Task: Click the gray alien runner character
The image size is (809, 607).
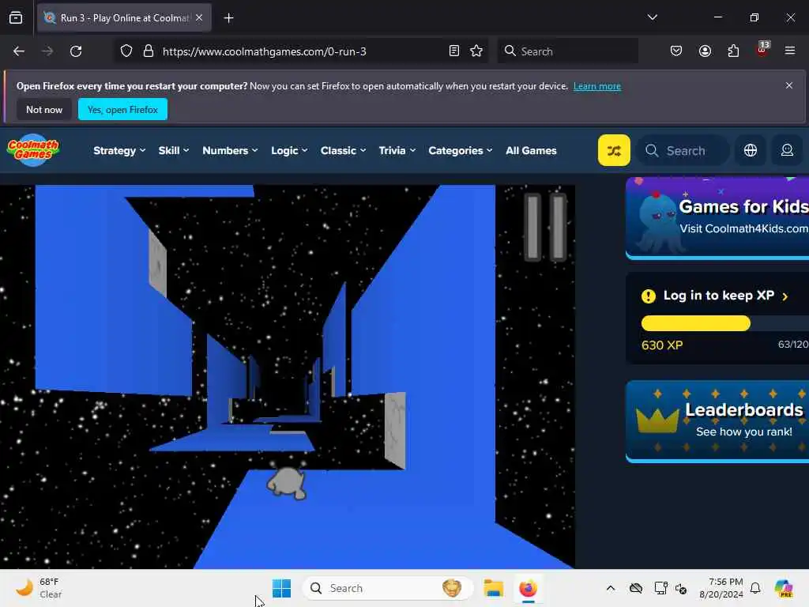Action: [287, 481]
